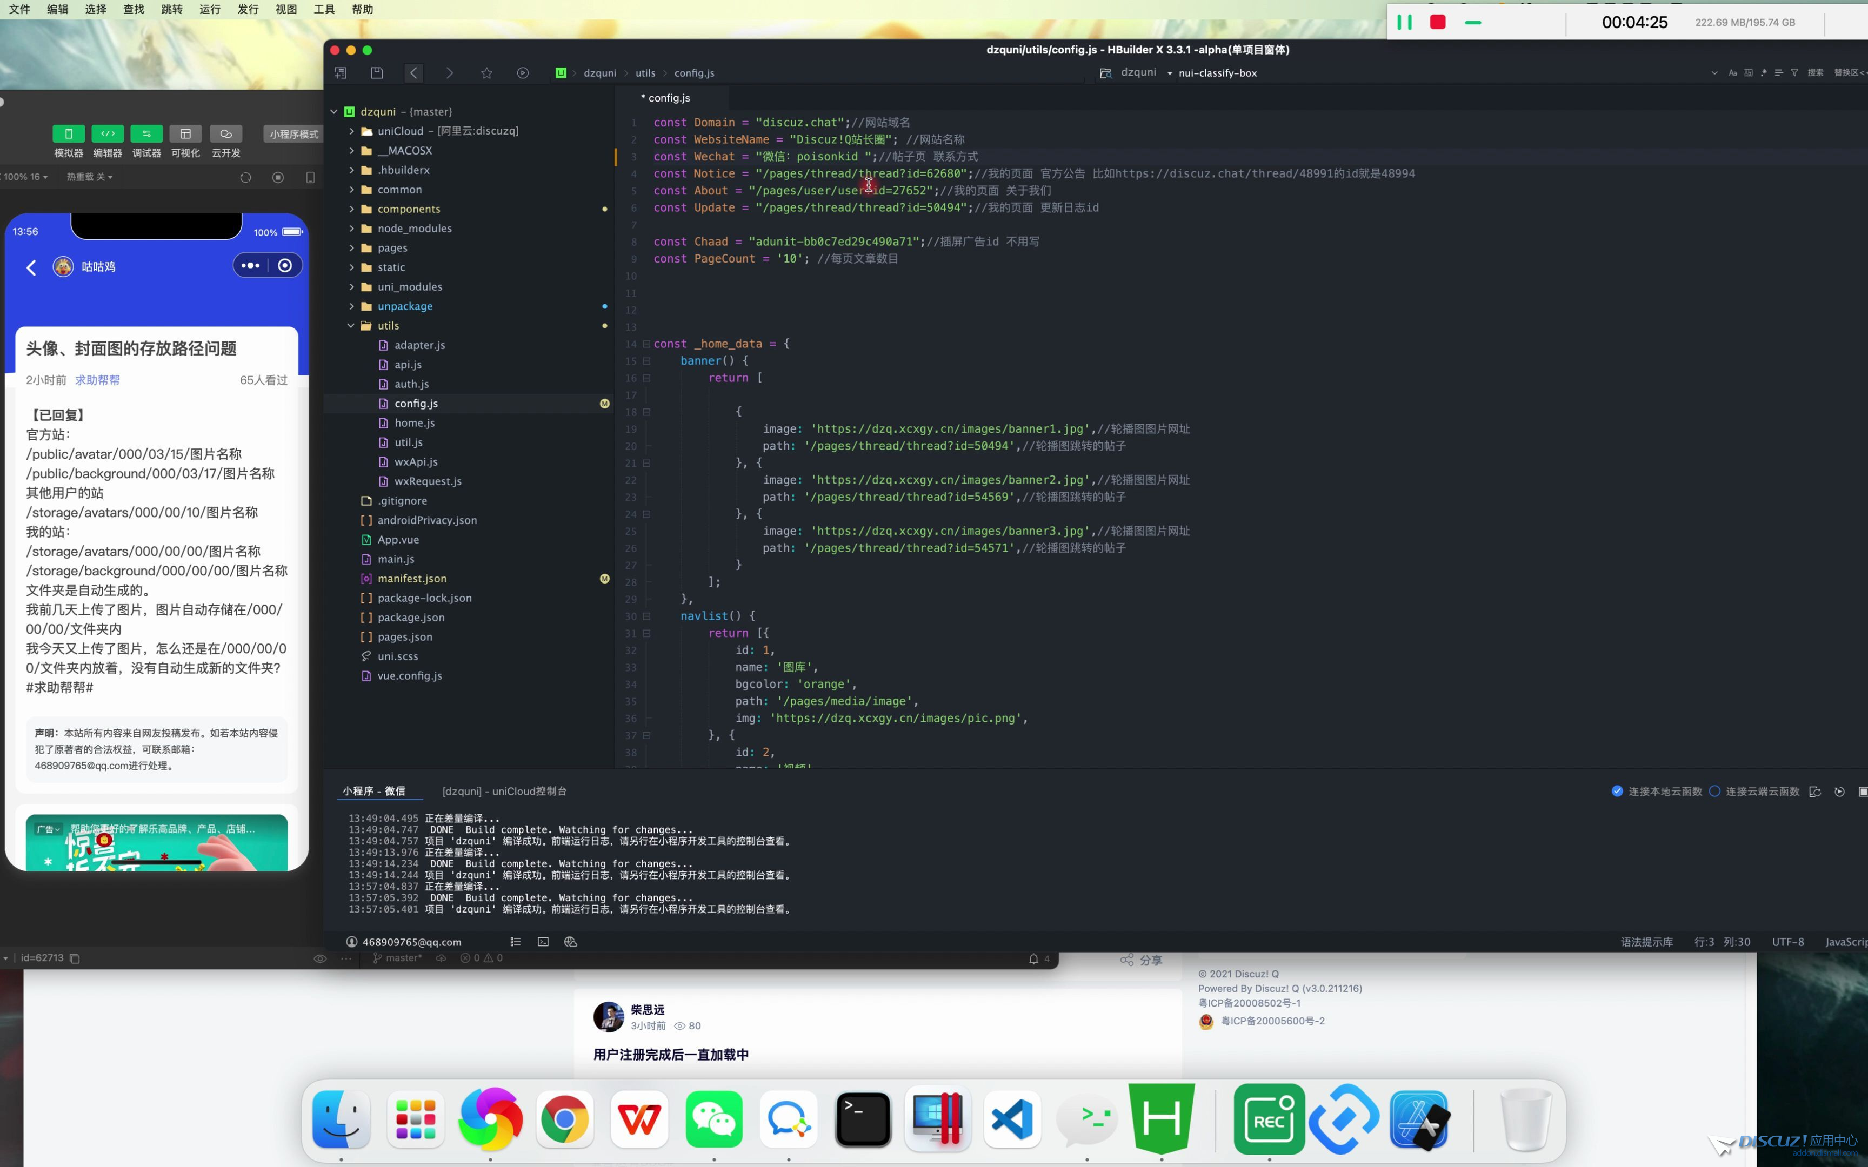This screenshot has height=1167, width=1868.
Task: Toggle the eye preview icon in bottom bar
Action: click(x=319, y=958)
